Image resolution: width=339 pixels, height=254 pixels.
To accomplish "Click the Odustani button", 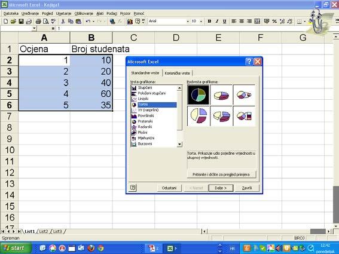I will coord(169,188).
